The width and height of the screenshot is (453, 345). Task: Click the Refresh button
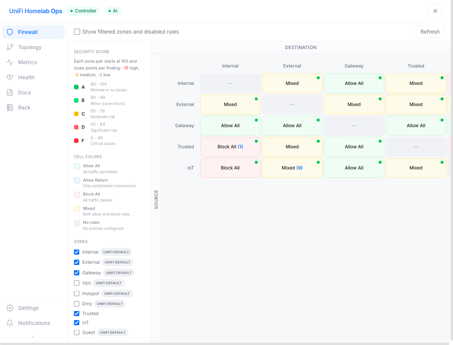[430, 32]
